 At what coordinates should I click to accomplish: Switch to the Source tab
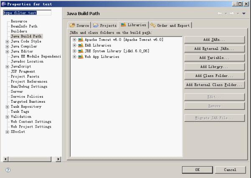79,25
